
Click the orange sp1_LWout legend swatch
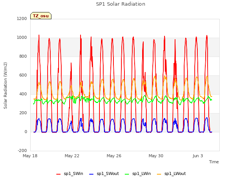point(159,174)
